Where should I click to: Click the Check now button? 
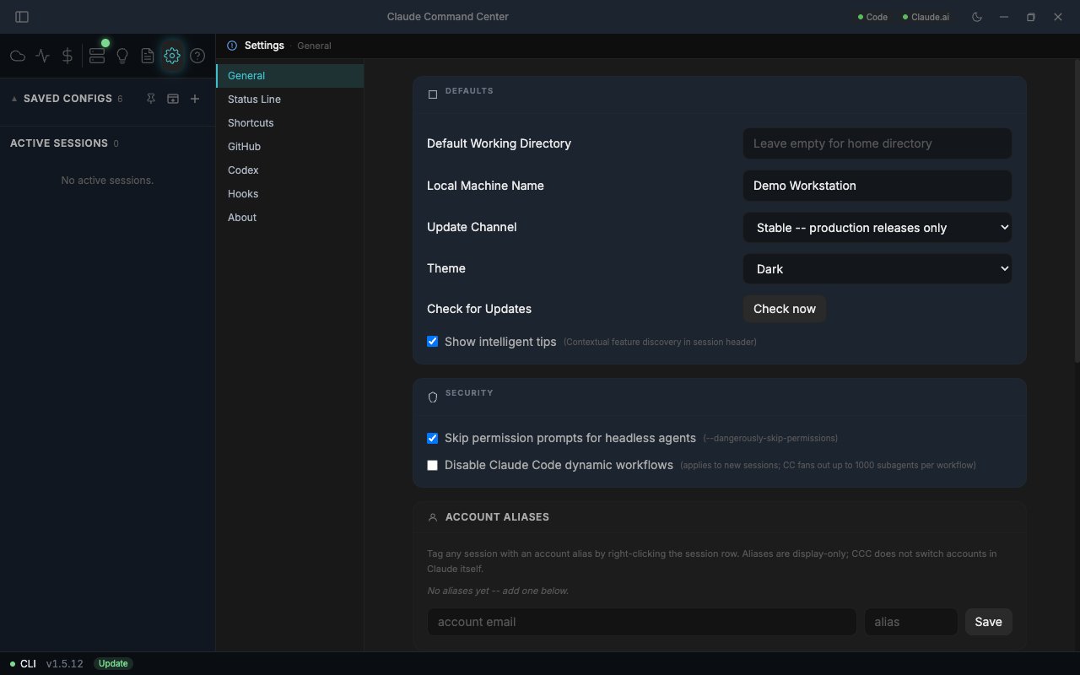[785, 309]
